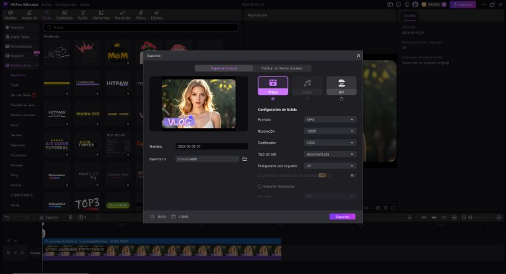Select the radio button under Audio
This screenshot has width=506, height=274.
[x=307, y=99]
